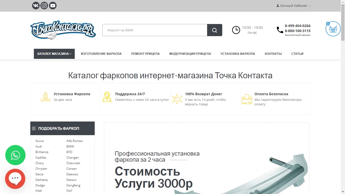Screen dimensions: 345x194
Task: Select Brilliance brand link
Action: tap(42, 152)
